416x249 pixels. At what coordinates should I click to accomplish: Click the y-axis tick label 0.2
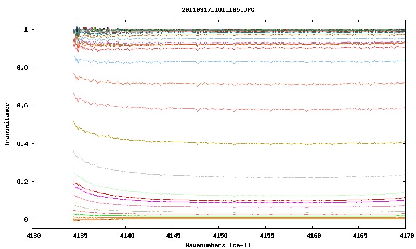point(22,182)
